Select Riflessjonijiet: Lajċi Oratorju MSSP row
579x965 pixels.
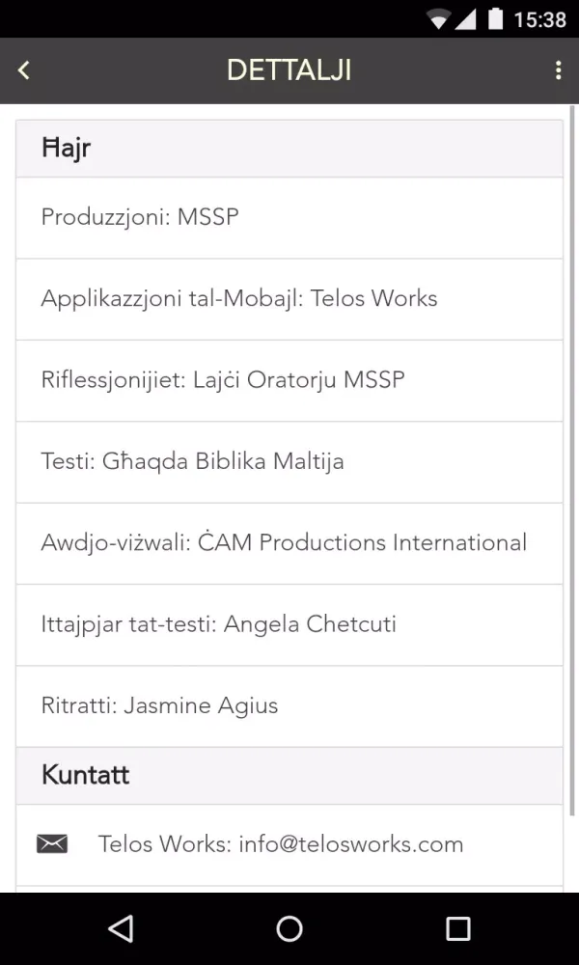[289, 380]
